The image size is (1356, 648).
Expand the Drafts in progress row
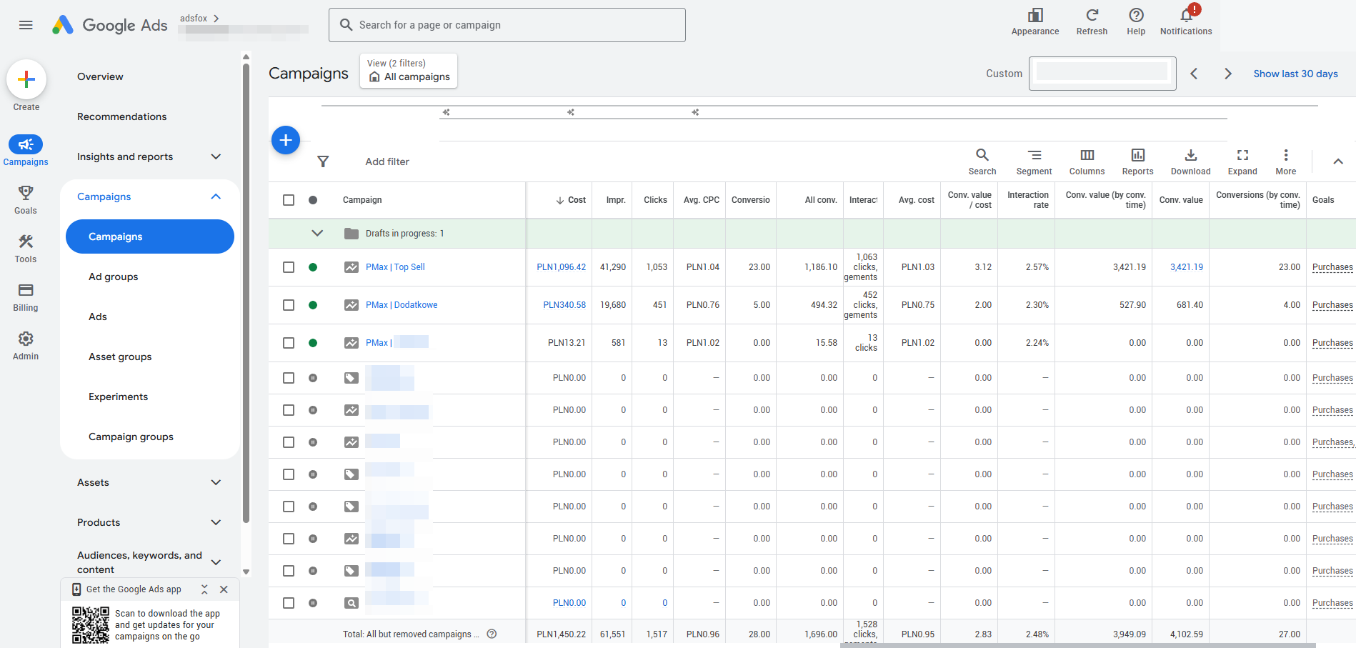pyautogui.click(x=317, y=234)
